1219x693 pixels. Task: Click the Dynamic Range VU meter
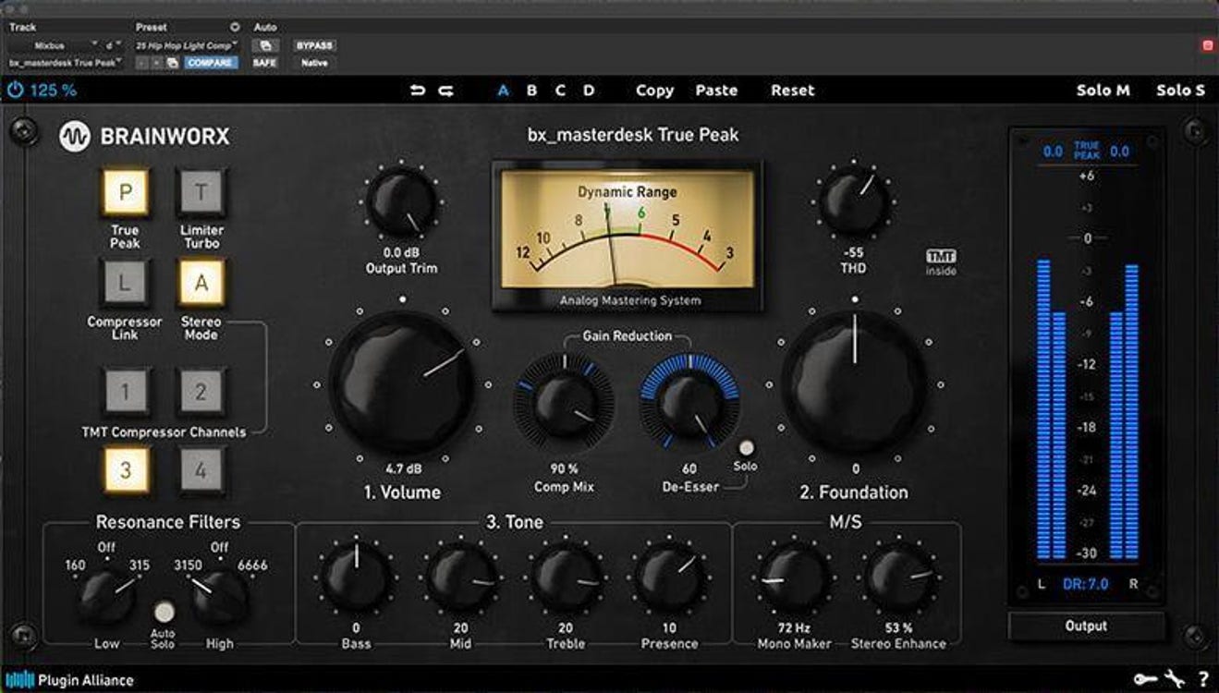click(627, 236)
